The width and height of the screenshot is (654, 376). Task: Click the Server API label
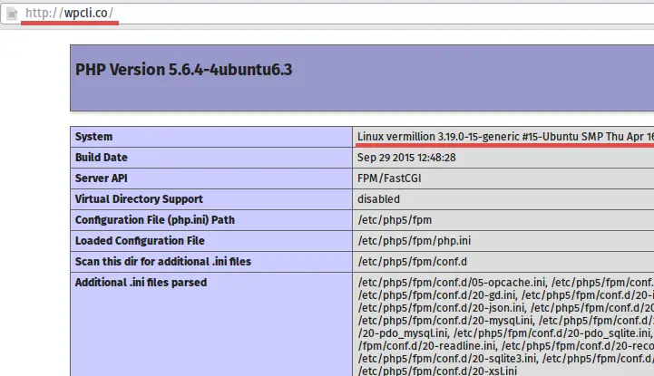pos(102,178)
